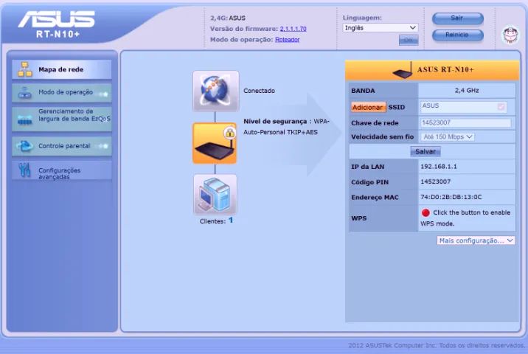
Task: Open the Modo de operação menu
Action: coord(62,93)
